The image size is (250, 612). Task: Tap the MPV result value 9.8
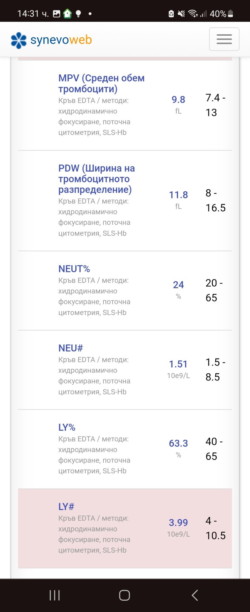pyautogui.click(x=178, y=100)
